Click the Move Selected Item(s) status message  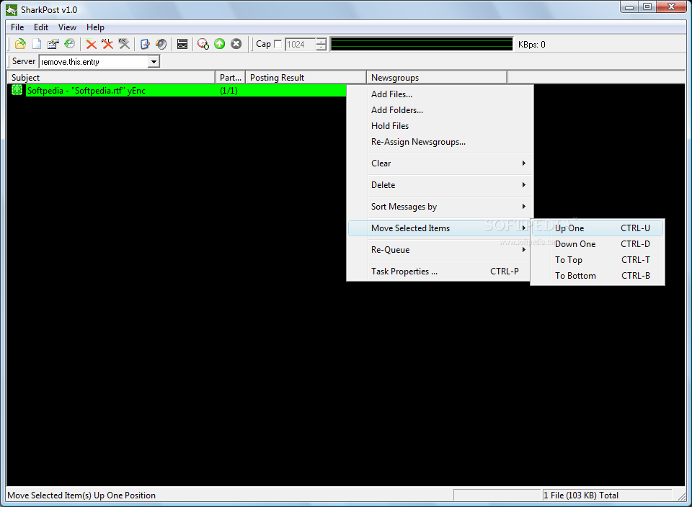click(x=81, y=495)
